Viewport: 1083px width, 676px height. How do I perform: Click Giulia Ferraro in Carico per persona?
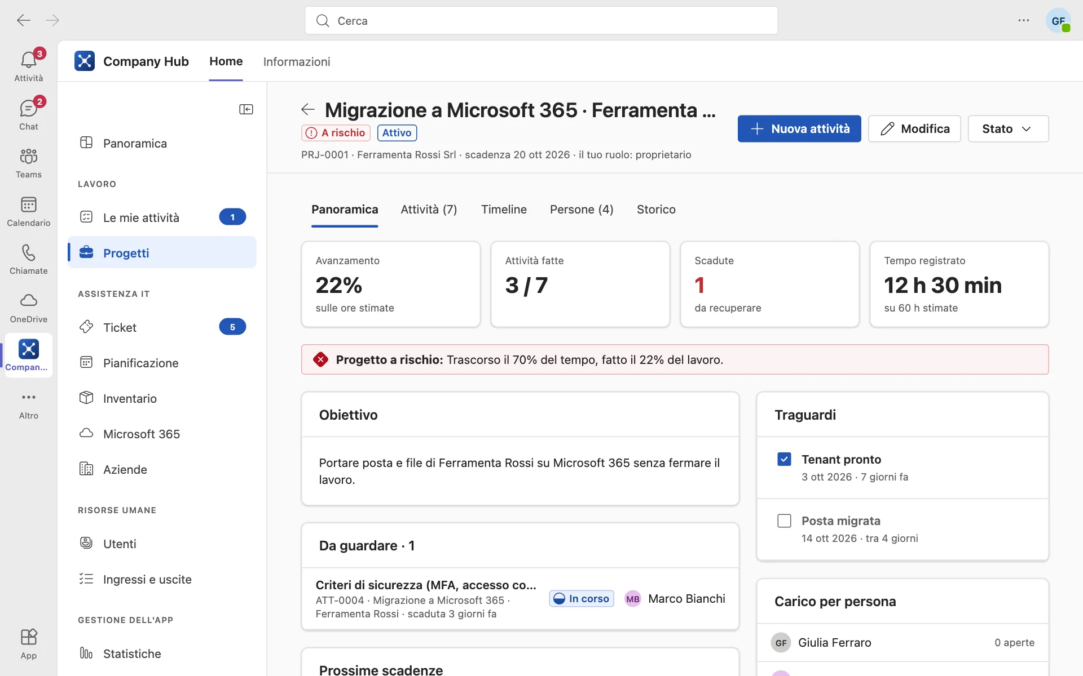click(x=902, y=643)
